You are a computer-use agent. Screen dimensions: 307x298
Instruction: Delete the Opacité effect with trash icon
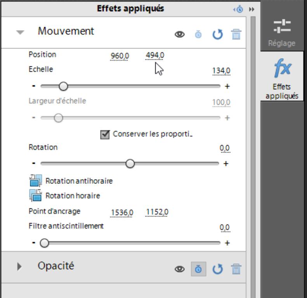[x=236, y=269]
